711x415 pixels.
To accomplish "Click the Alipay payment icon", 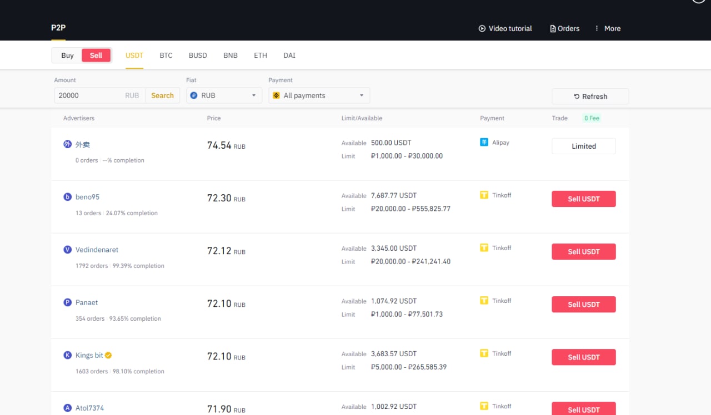I will click(x=484, y=143).
